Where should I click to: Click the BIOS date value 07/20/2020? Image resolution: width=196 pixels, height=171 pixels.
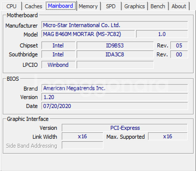[x=115, y=106]
